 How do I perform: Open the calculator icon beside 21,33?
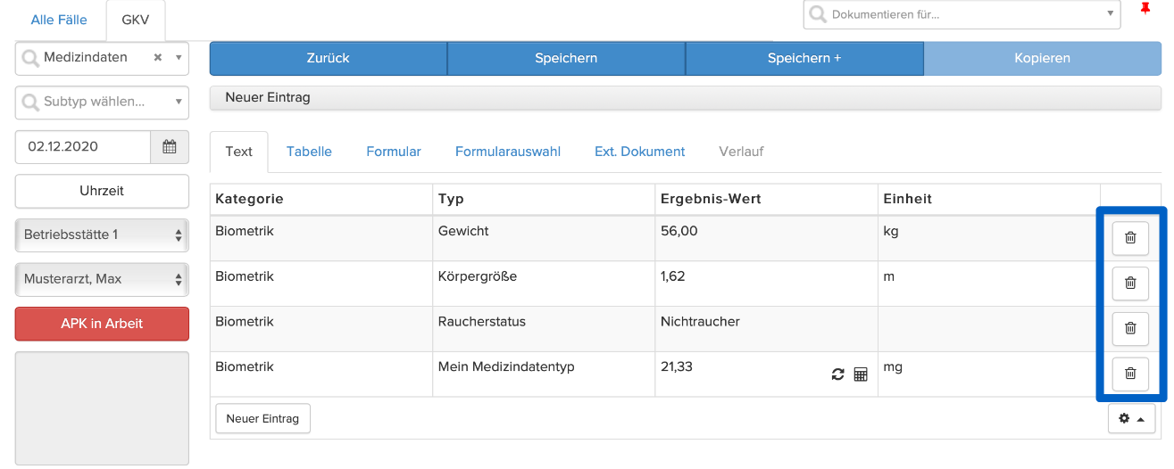pos(861,374)
